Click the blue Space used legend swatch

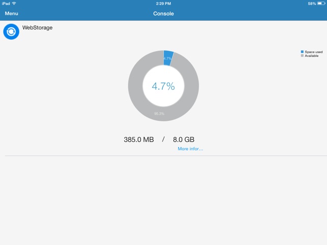click(302, 52)
